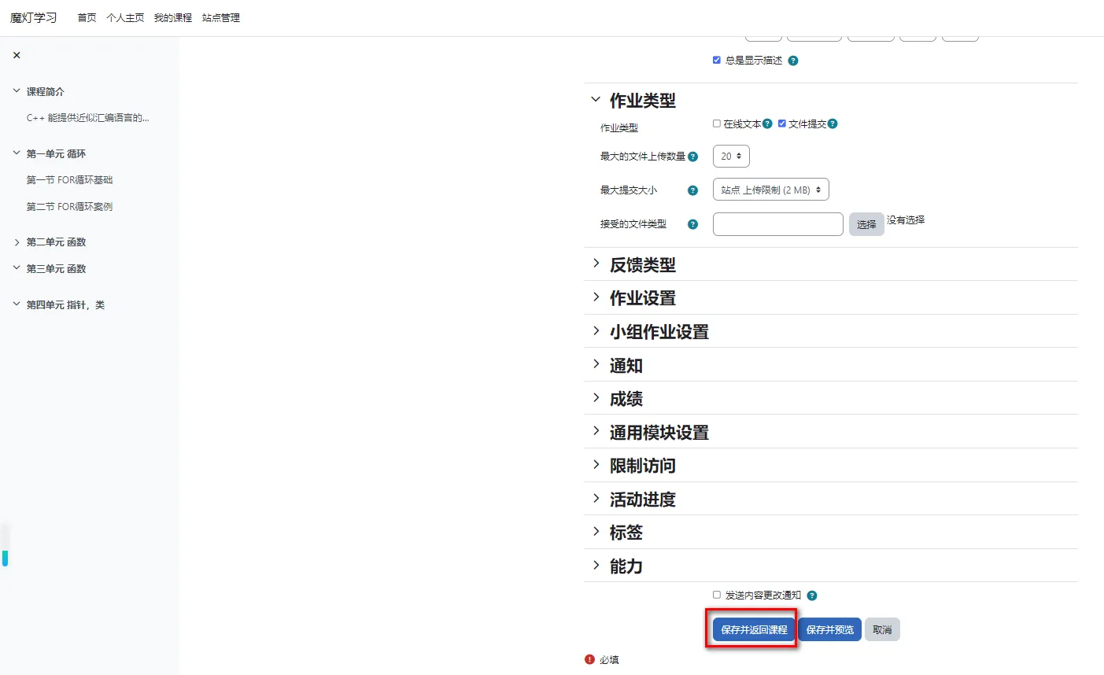Viewport: 1104px width, 675px height.
Task: Click 选择 file types button
Action: click(x=866, y=224)
